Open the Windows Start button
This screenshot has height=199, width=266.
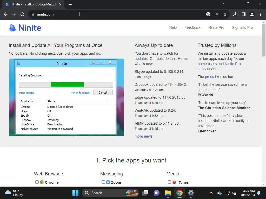[76, 193]
